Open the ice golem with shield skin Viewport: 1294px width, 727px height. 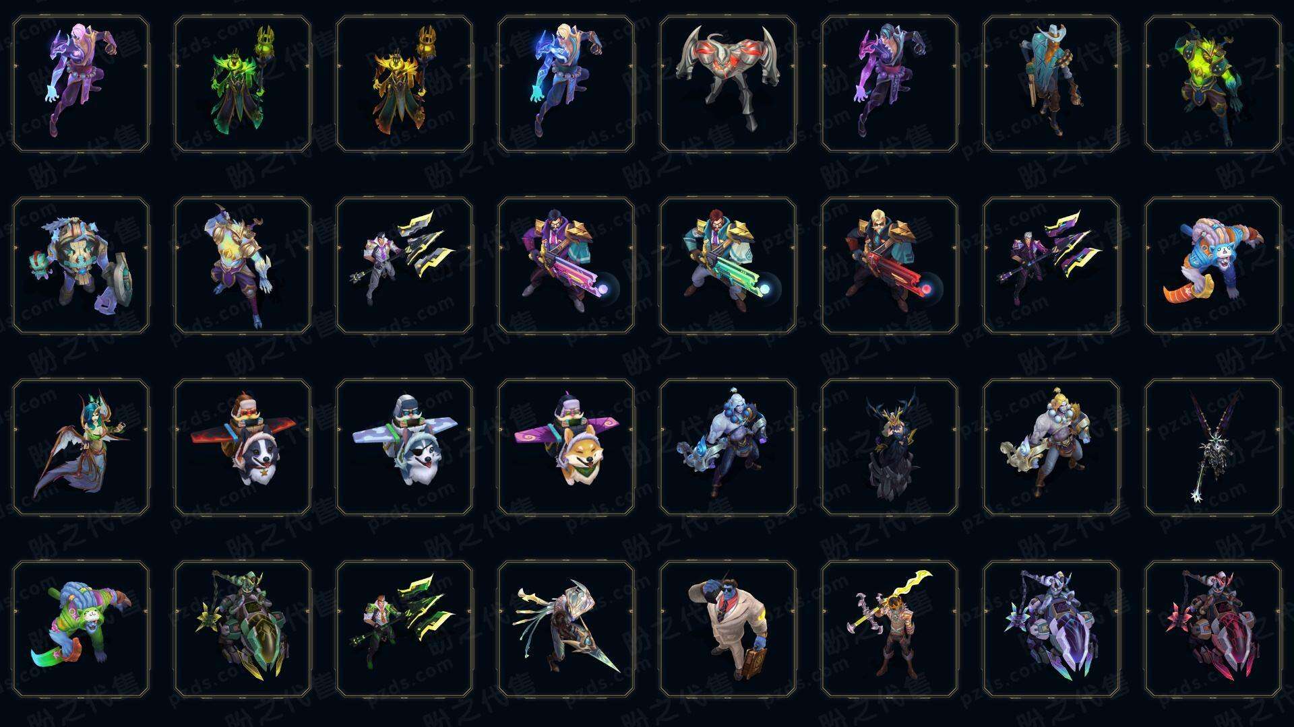point(81,265)
